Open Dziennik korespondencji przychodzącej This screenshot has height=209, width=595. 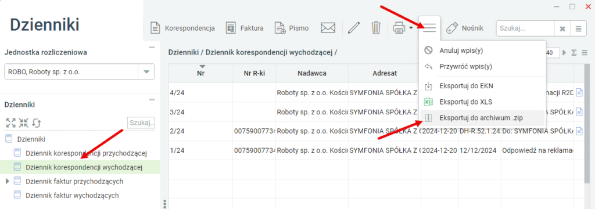[86, 153]
